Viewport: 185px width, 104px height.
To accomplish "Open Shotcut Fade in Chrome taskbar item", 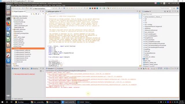I will 53,102.
